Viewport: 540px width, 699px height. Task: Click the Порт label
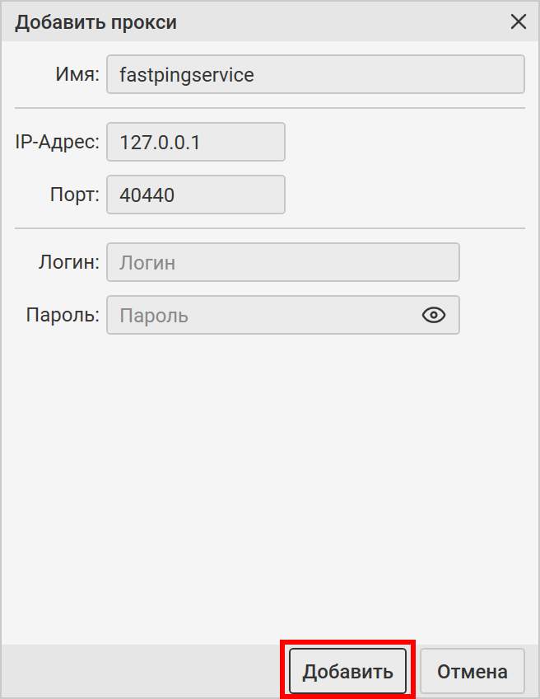coord(74,195)
